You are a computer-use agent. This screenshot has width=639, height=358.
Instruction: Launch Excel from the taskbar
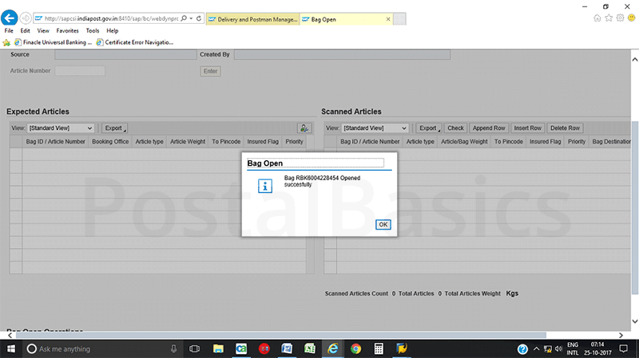tap(309, 348)
